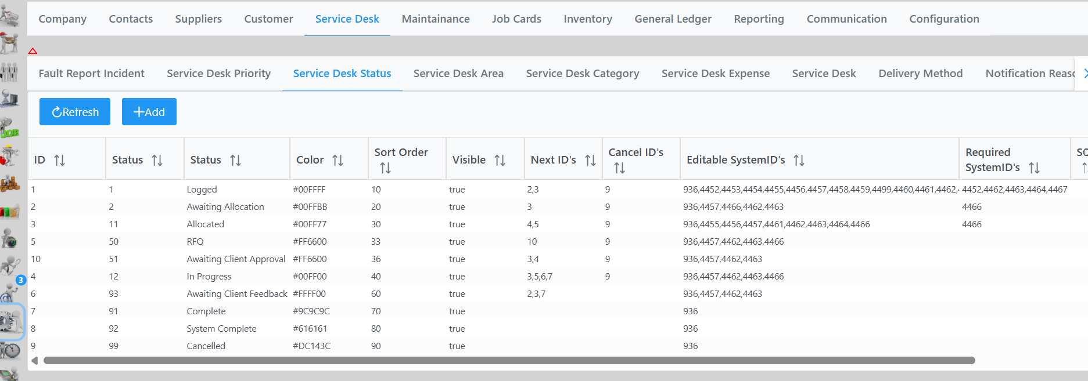Open the Maintainance menu
Screen dimensions: 1088x381
coord(436,19)
